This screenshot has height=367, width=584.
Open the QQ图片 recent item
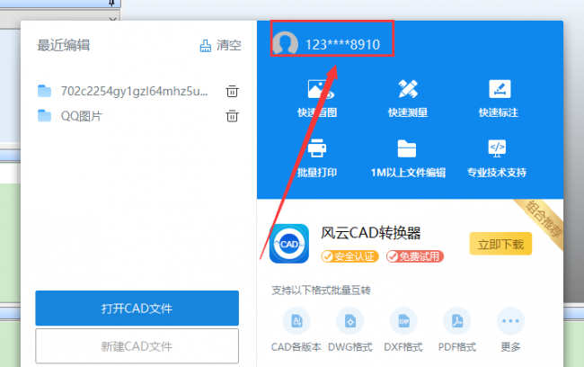click(x=81, y=116)
